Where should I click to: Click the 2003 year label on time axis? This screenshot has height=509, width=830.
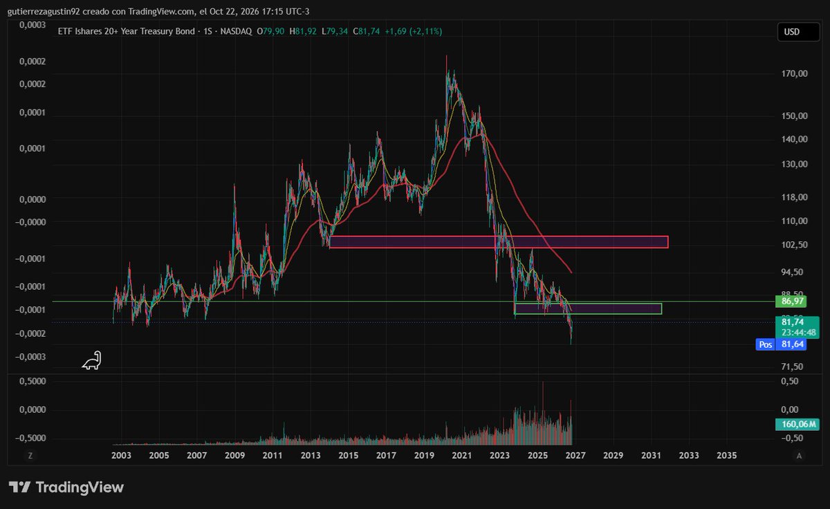coord(121,456)
